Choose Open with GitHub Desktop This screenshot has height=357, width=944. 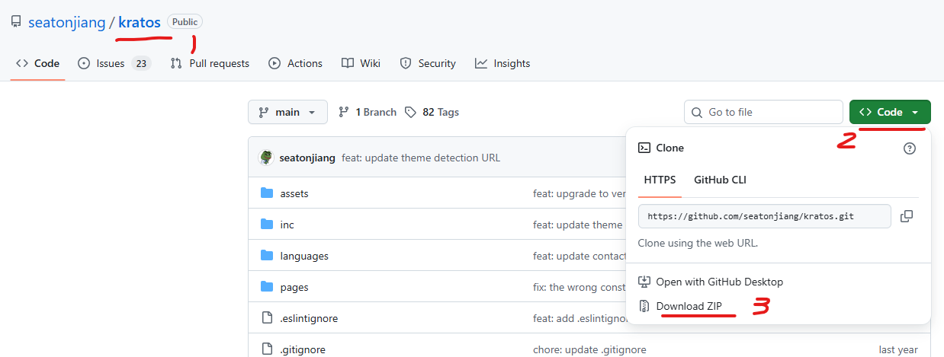click(x=719, y=282)
